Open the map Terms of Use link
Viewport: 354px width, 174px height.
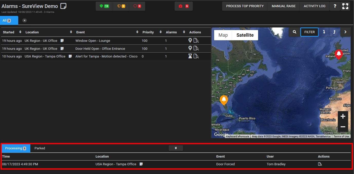pos(341,137)
